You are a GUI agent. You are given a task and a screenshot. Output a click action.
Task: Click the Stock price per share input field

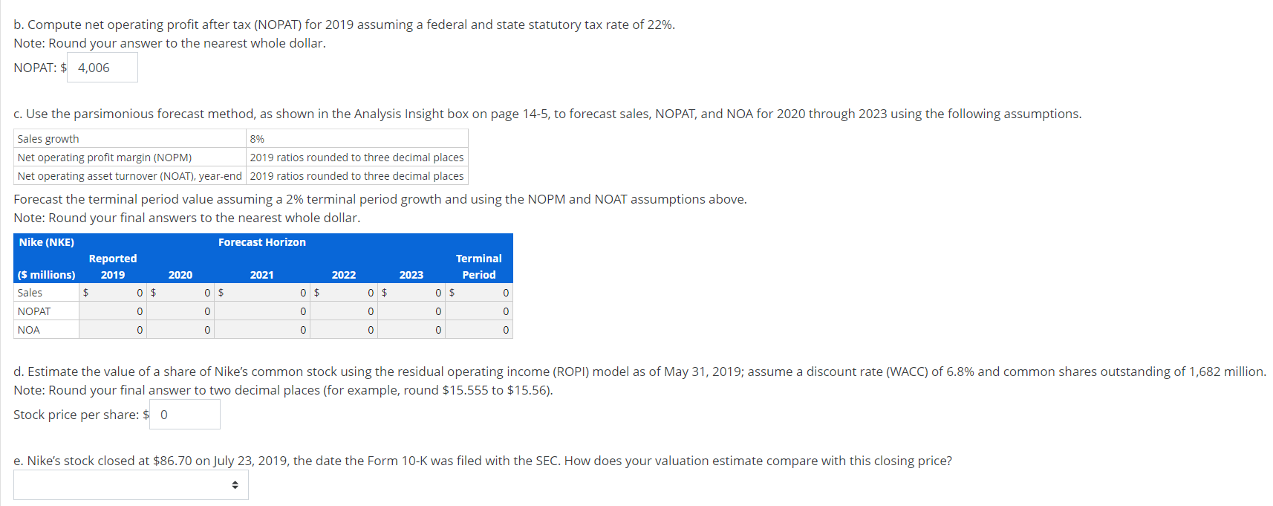(184, 414)
